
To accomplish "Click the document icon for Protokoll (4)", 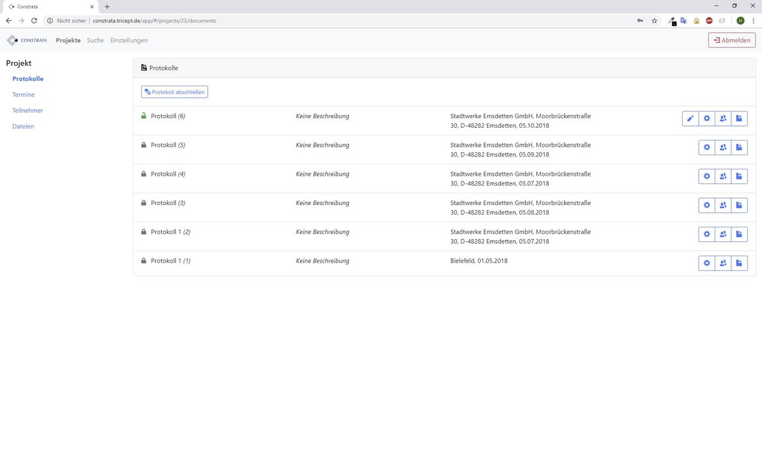I will pyautogui.click(x=739, y=176).
